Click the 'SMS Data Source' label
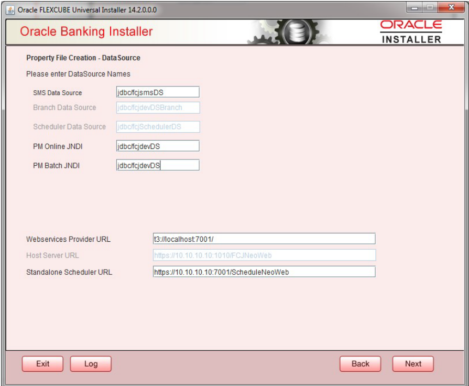 58,93
